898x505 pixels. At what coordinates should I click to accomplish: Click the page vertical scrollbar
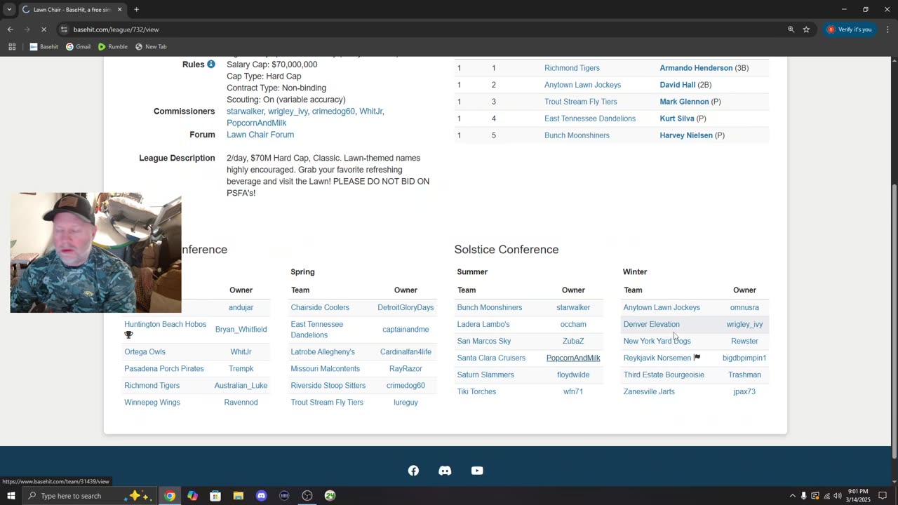tap(894, 320)
